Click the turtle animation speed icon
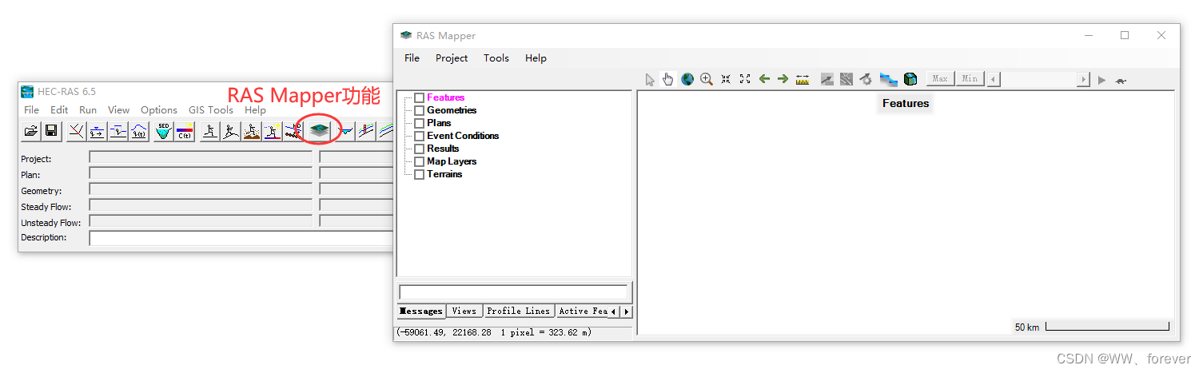 click(1121, 80)
